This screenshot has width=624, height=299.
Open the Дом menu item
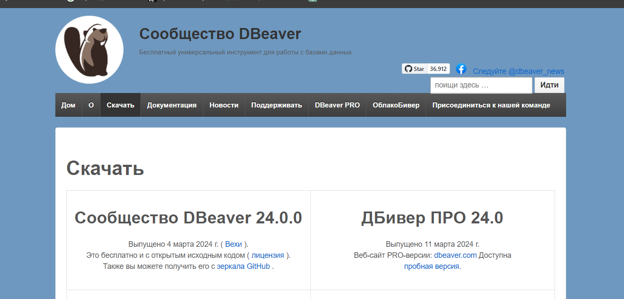pos(69,105)
